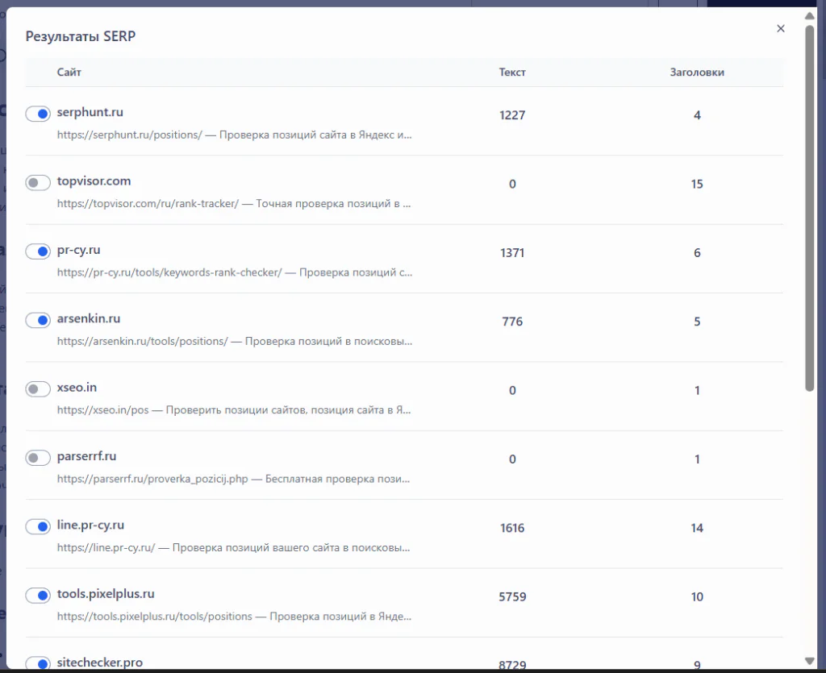Turn off arsenkin.ru toggle
Screen dimensions: 826x673
38,320
